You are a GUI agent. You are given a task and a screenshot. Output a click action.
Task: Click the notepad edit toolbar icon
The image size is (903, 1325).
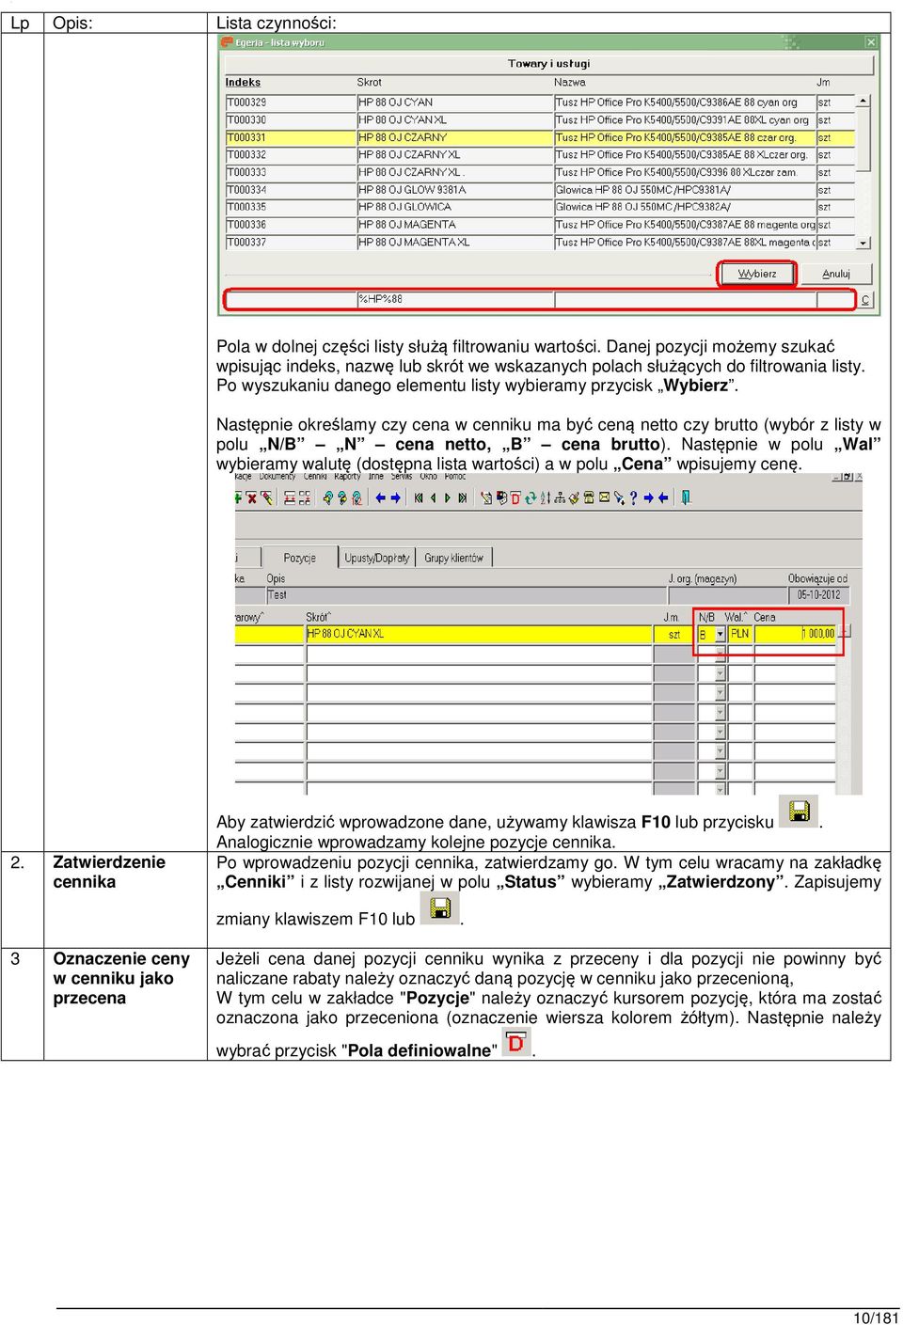pyautogui.click(x=486, y=498)
